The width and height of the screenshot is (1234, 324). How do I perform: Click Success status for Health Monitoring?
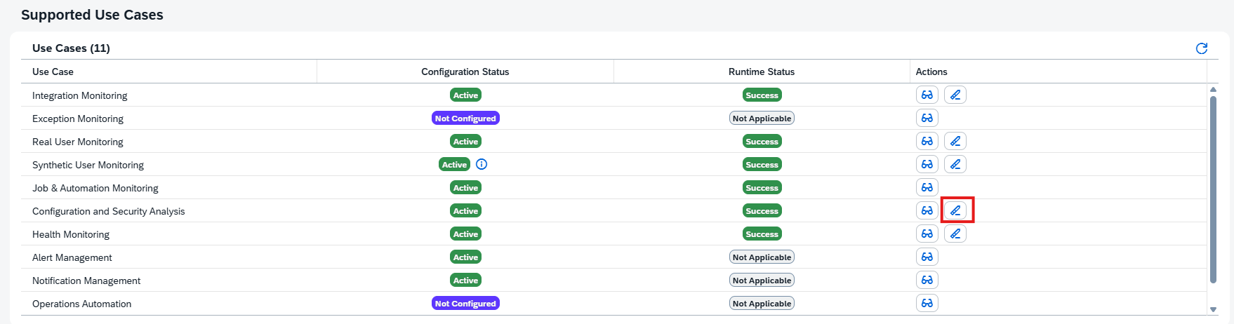tap(762, 234)
